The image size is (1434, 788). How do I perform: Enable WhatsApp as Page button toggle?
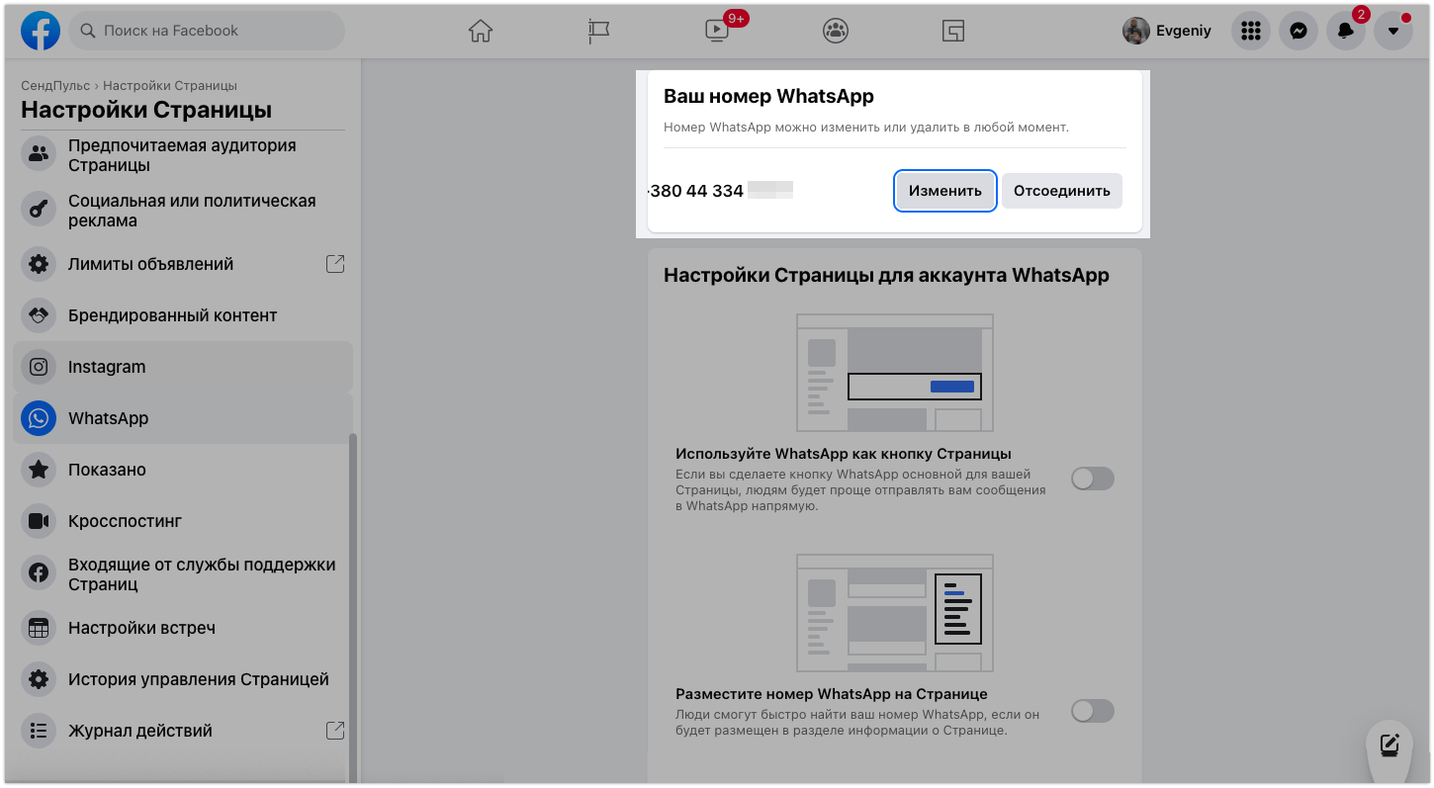[x=1092, y=480]
